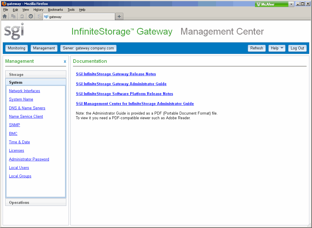Screen dimensions: 312x228
Task: Open a new tab with the plus button
Action: (119, 17)
